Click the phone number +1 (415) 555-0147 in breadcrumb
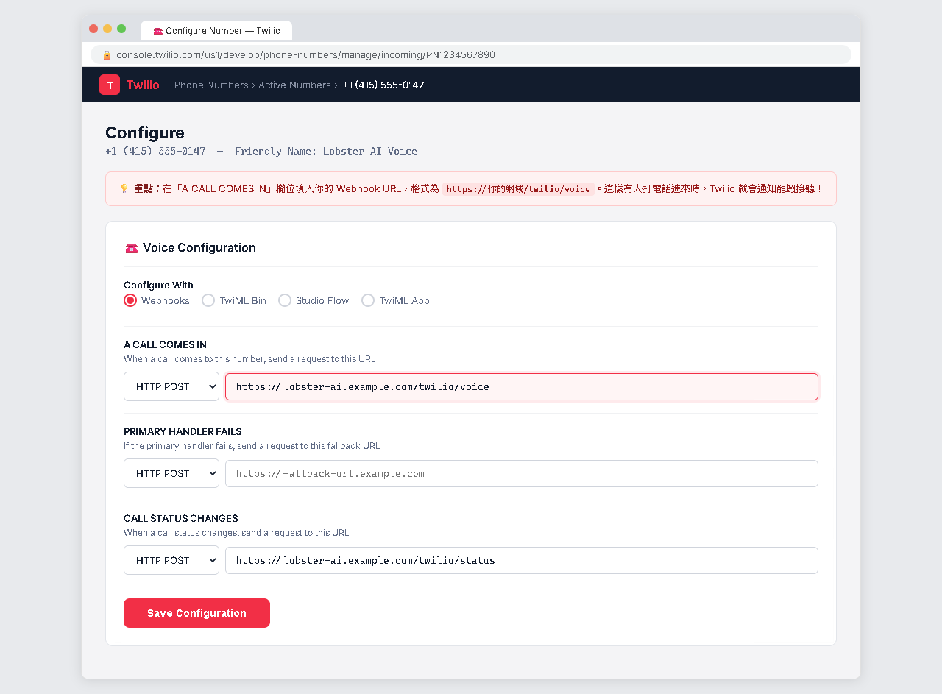Viewport: 942px width, 694px height. (383, 85)
